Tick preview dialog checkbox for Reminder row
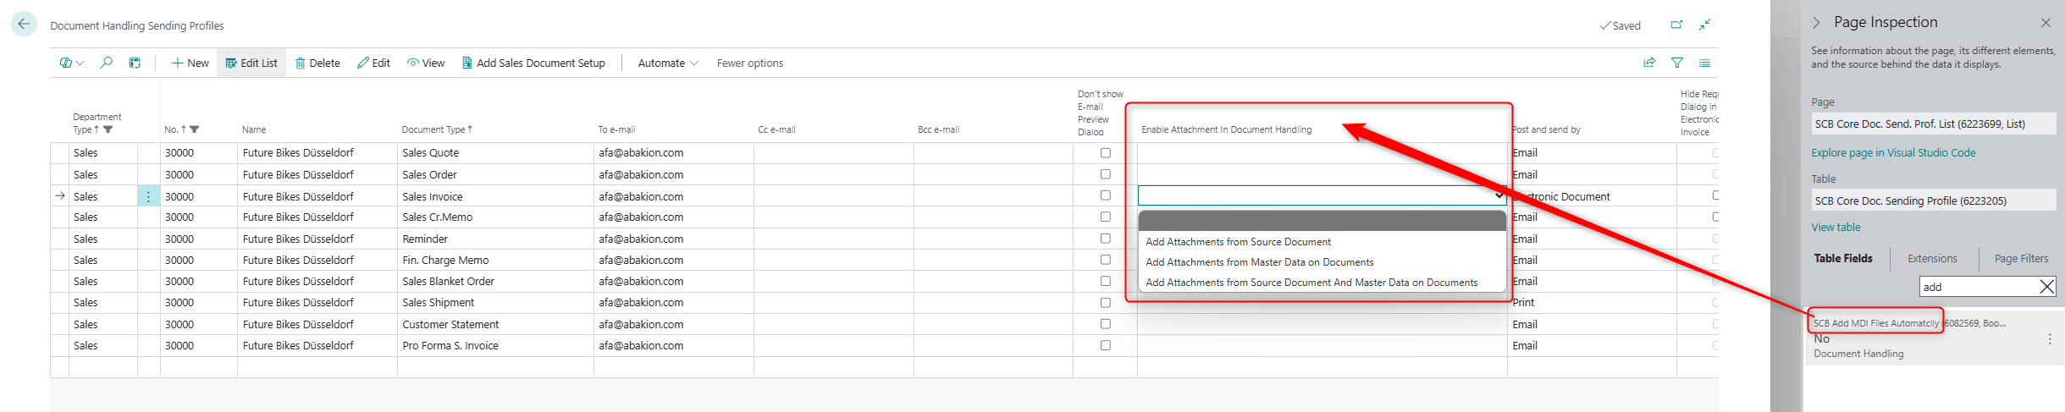2065x412 pixels. click(x=1105, y=239)
